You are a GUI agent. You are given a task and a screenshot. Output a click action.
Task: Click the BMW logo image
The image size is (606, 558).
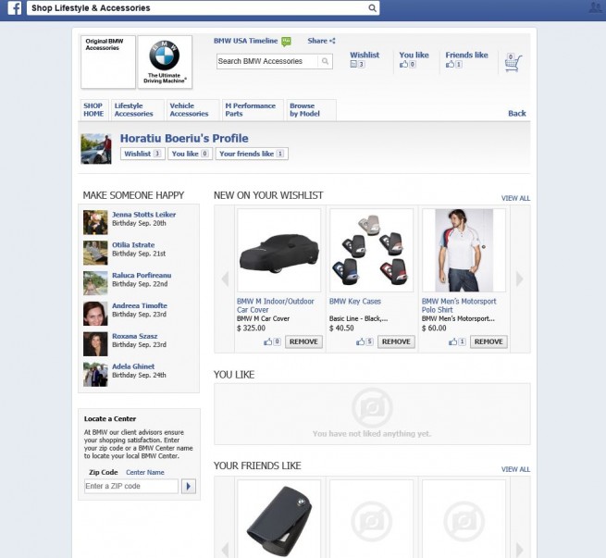[x=165, y=62]
